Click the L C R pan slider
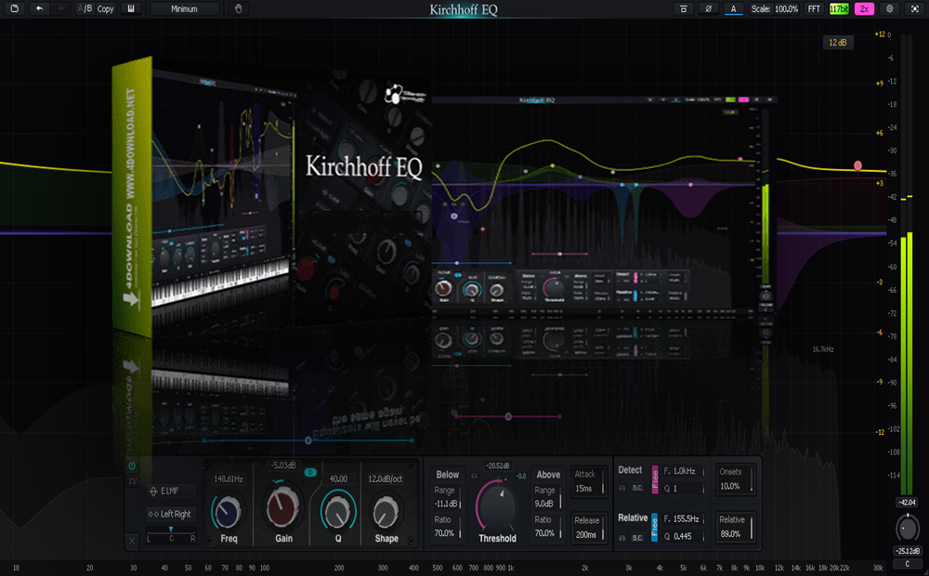This screenshot has height=576, width=929. (171, 534)
